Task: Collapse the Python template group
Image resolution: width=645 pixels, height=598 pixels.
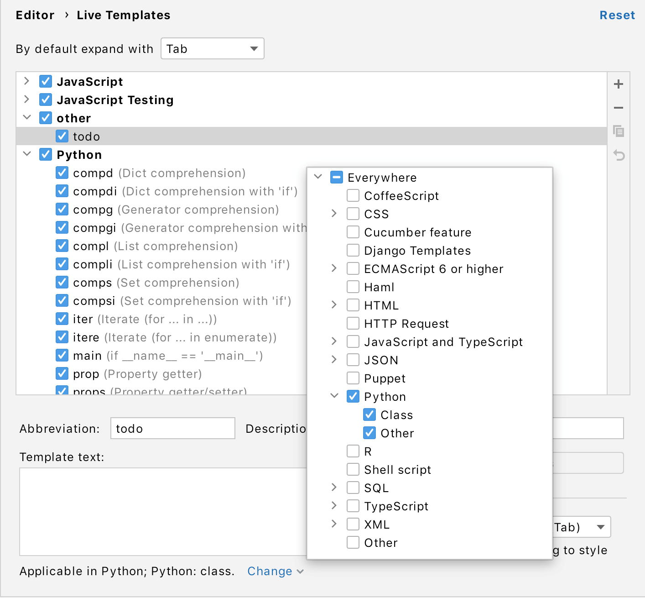Action: (26, 154)
